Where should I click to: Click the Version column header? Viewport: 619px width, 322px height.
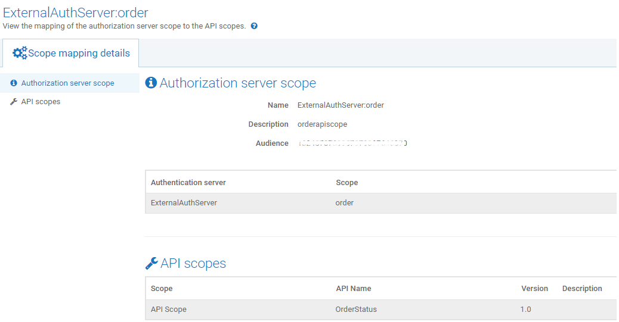coord(534,289)
